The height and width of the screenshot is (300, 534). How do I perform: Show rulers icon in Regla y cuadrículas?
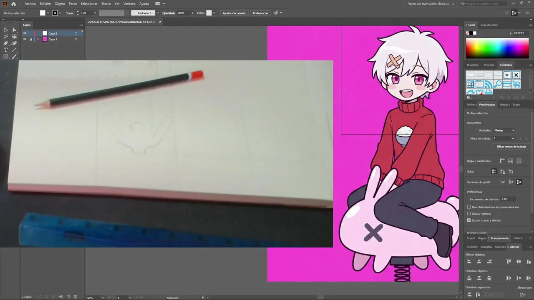[x=502, y=161]
